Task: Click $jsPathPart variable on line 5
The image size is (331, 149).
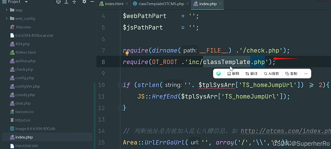Action: point(143,27)
